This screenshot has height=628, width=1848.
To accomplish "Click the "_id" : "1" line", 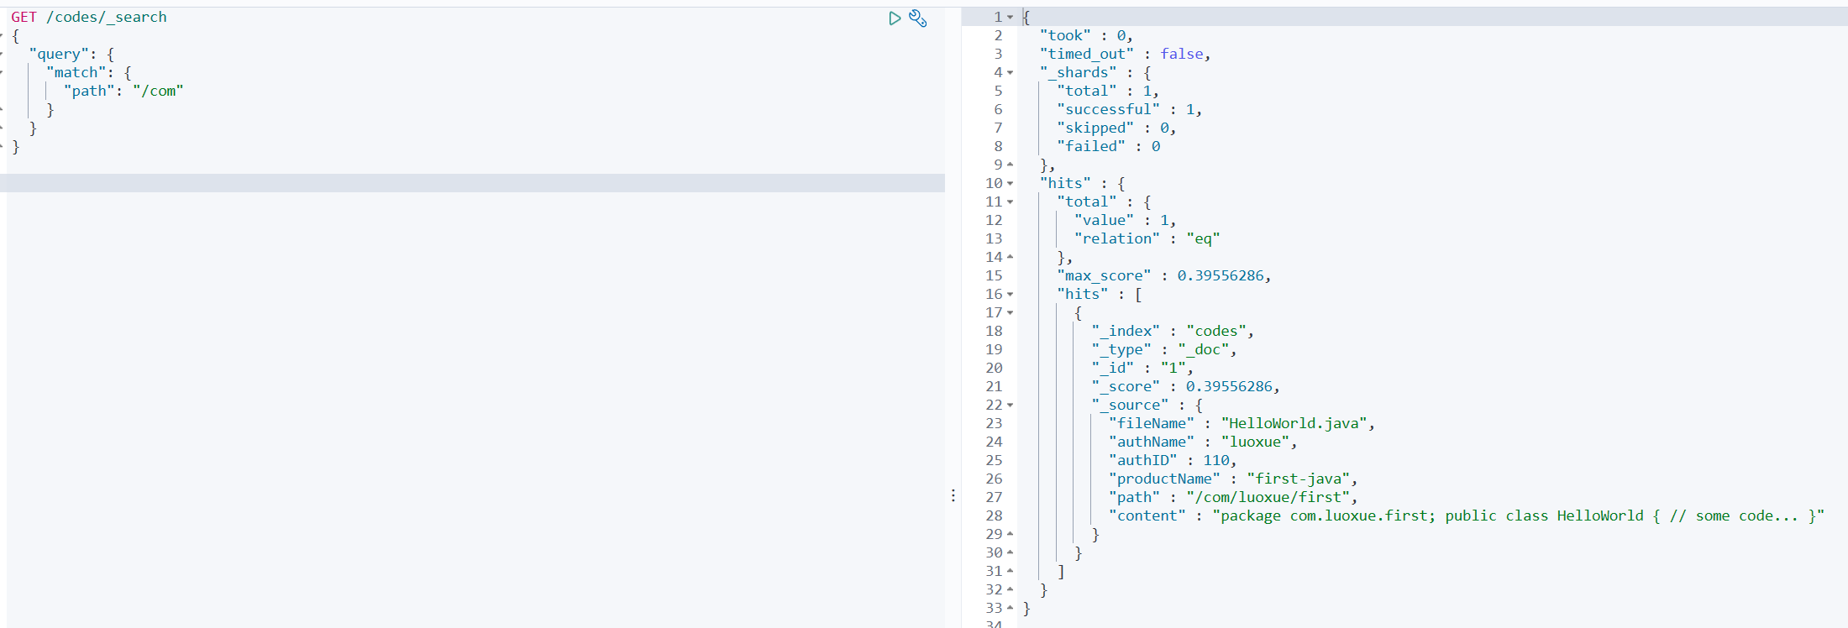I will point(1142,368).
